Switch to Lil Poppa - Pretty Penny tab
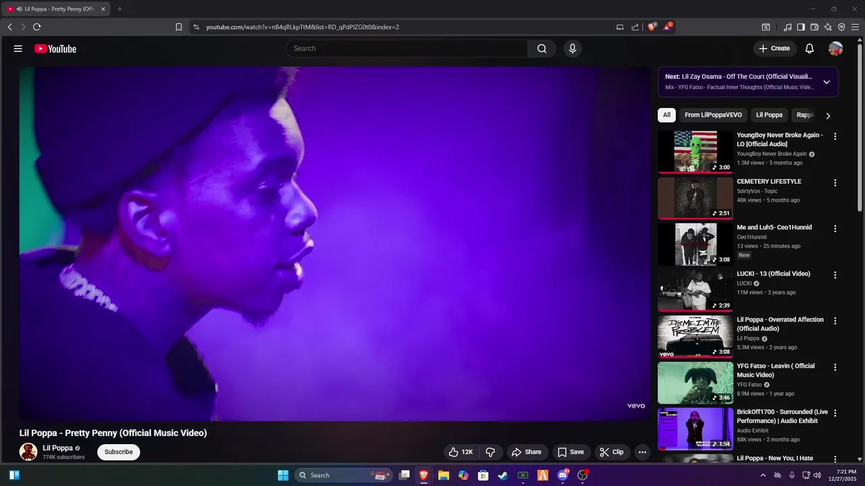 [x=57, y=9]
